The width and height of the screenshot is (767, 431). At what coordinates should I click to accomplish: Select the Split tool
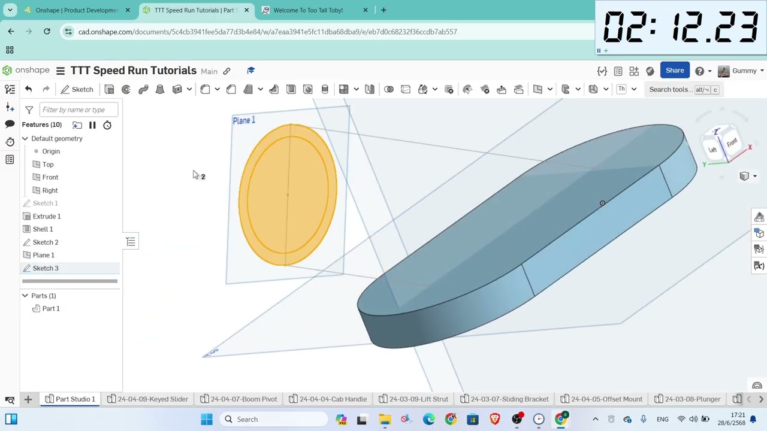point(406,89)
